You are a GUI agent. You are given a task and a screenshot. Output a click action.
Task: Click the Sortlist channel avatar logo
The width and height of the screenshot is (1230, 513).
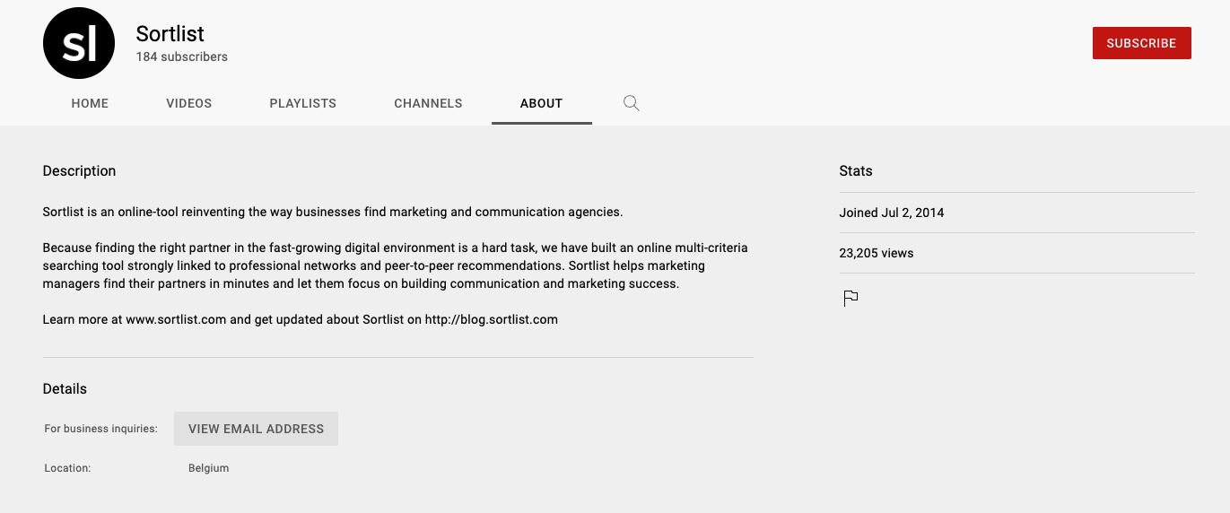coord(79,43)
